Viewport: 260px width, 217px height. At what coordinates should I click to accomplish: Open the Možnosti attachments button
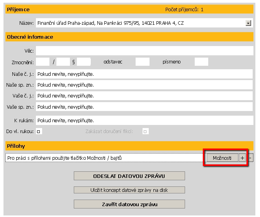click(222, 158)
